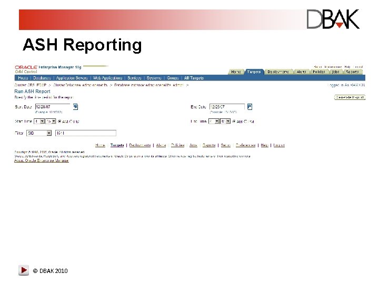The image size is (379, 284).
Task: Open the Start Time minute dropdown
Action: (51, 121)
